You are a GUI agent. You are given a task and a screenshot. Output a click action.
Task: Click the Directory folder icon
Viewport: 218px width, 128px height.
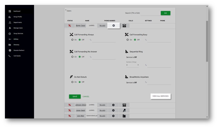pyautogui.click(x=10, y=45)
